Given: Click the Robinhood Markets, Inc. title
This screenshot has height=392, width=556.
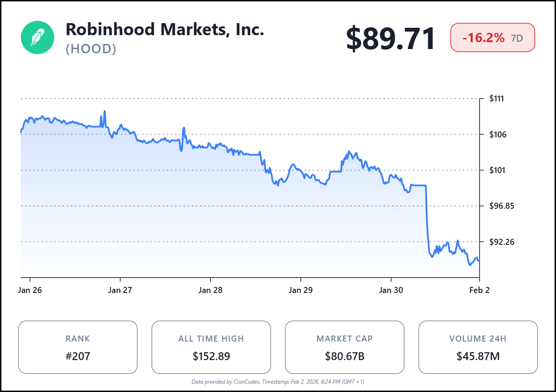Looking at the screenshot, I should [165, 29].
